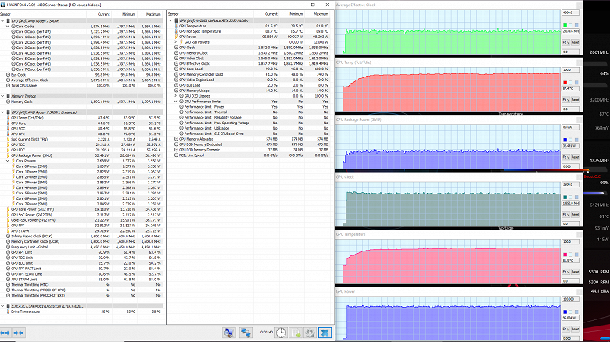Screen dimensions: 610x342
Task: Click the 2500.0 max field in GPU Clock graph
Action: (x=571, y=184)
